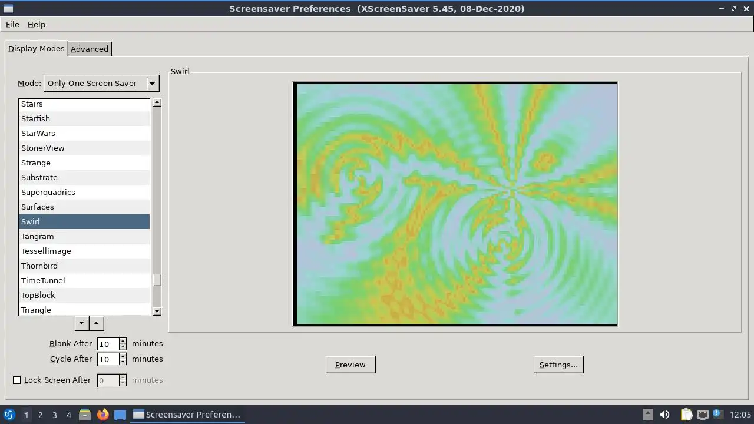Image resolution: width=754 pixels, height=424 pixels.
Task: Select StonerView in the screensaver list
Action: 84,148
